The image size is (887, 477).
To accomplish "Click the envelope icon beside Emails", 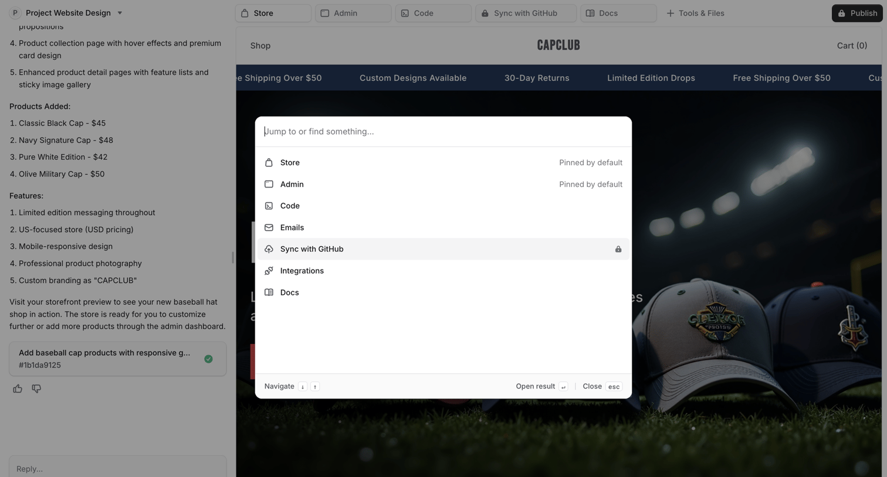I will point(269,227).
